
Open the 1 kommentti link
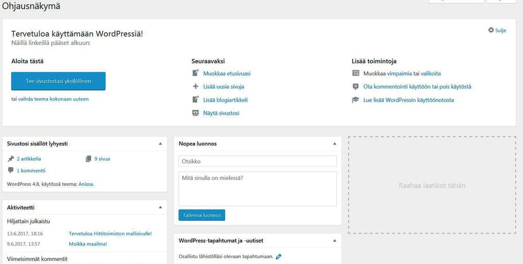(31, 171)
